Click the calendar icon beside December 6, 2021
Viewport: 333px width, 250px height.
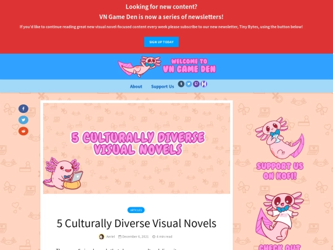[x=120, y=236]
